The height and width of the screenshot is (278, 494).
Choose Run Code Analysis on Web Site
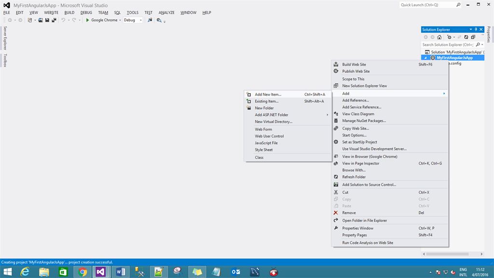(x=390, y=243)
